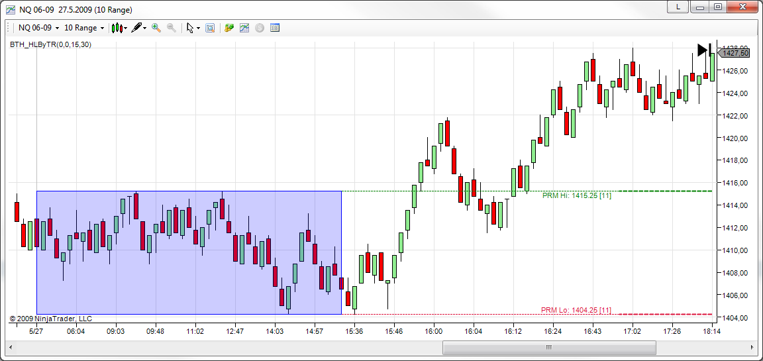
Task: Click the left arrow of horizontal scrollbar
Action: tap(11, 347)
